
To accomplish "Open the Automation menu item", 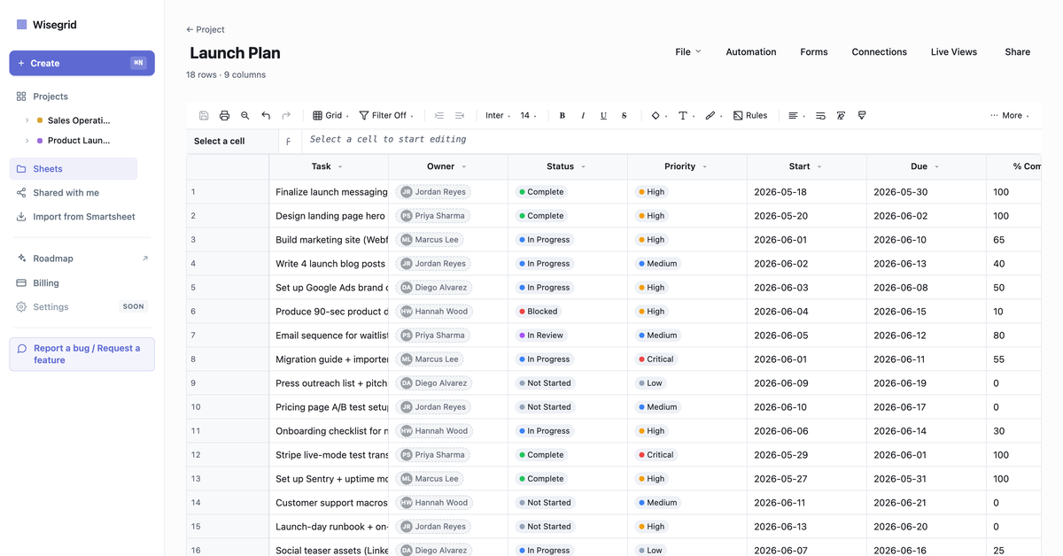I will pyautogui.click(x=751, y=51).
